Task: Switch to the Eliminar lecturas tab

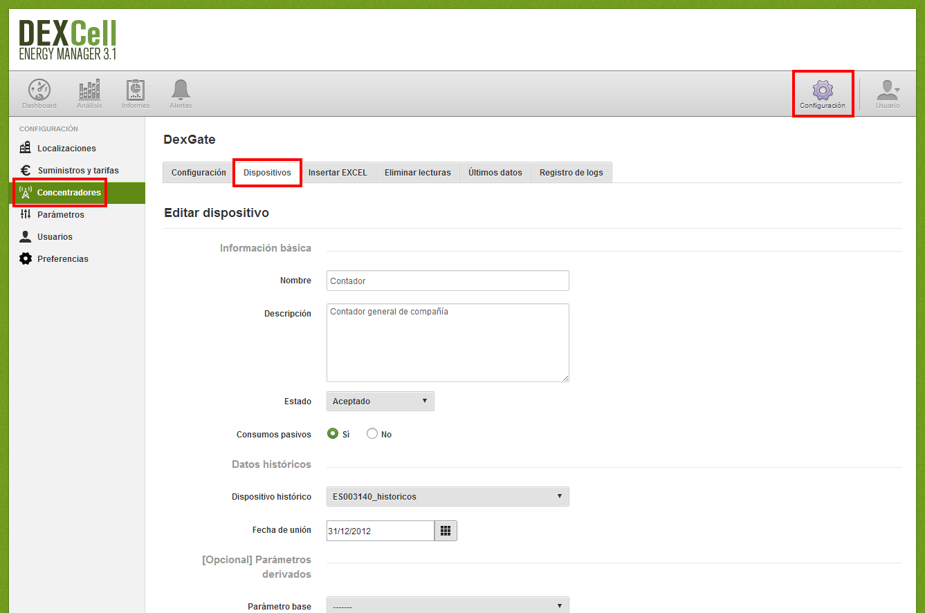Action: point(418,172)
